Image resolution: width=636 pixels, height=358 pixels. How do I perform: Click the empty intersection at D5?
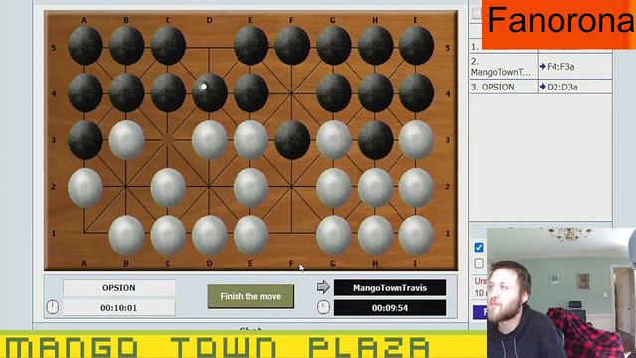(x=210, y=48)
